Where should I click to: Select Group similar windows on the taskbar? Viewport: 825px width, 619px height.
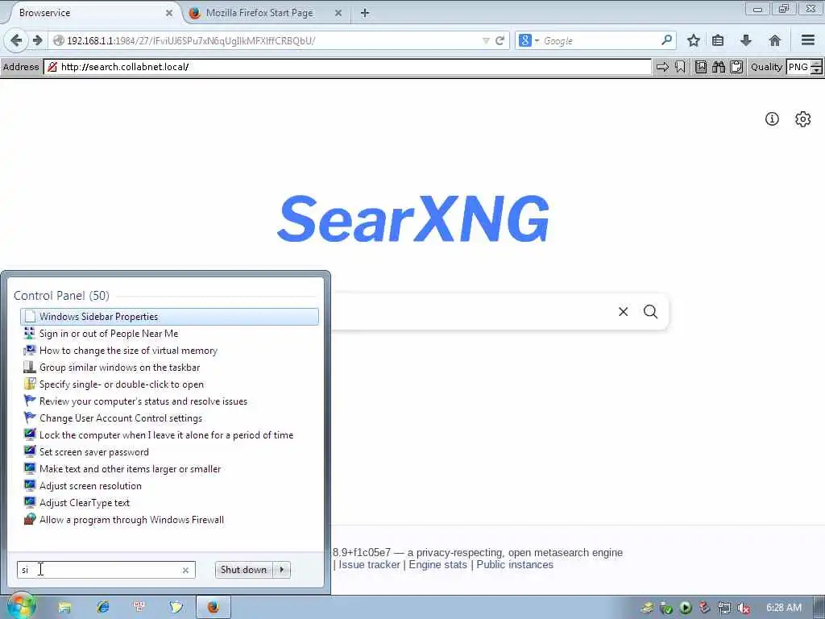[x=169, y=367]
